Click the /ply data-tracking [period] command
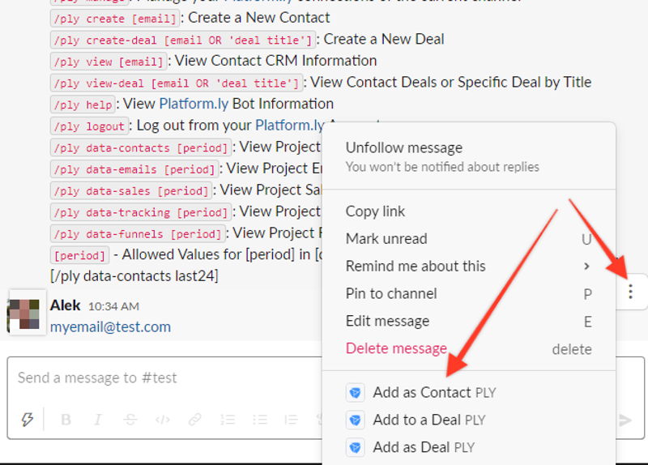This screenshot has height=465, width=648. pyautogui.click(x=140, y=212)
